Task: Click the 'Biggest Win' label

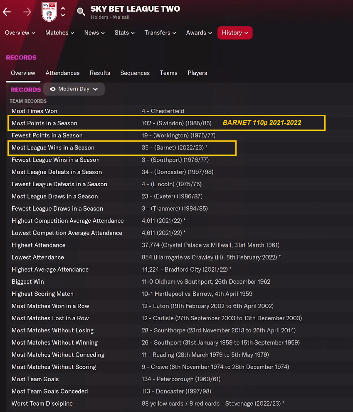Action: click(x=28, y=282)
